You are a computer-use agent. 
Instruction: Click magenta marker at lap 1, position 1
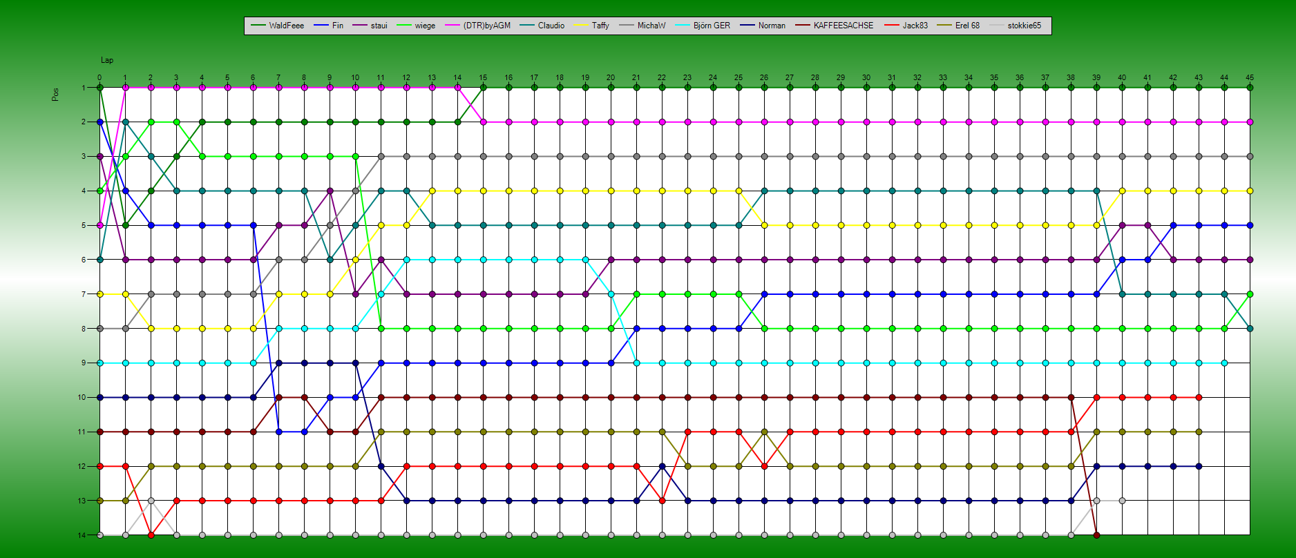126,88
